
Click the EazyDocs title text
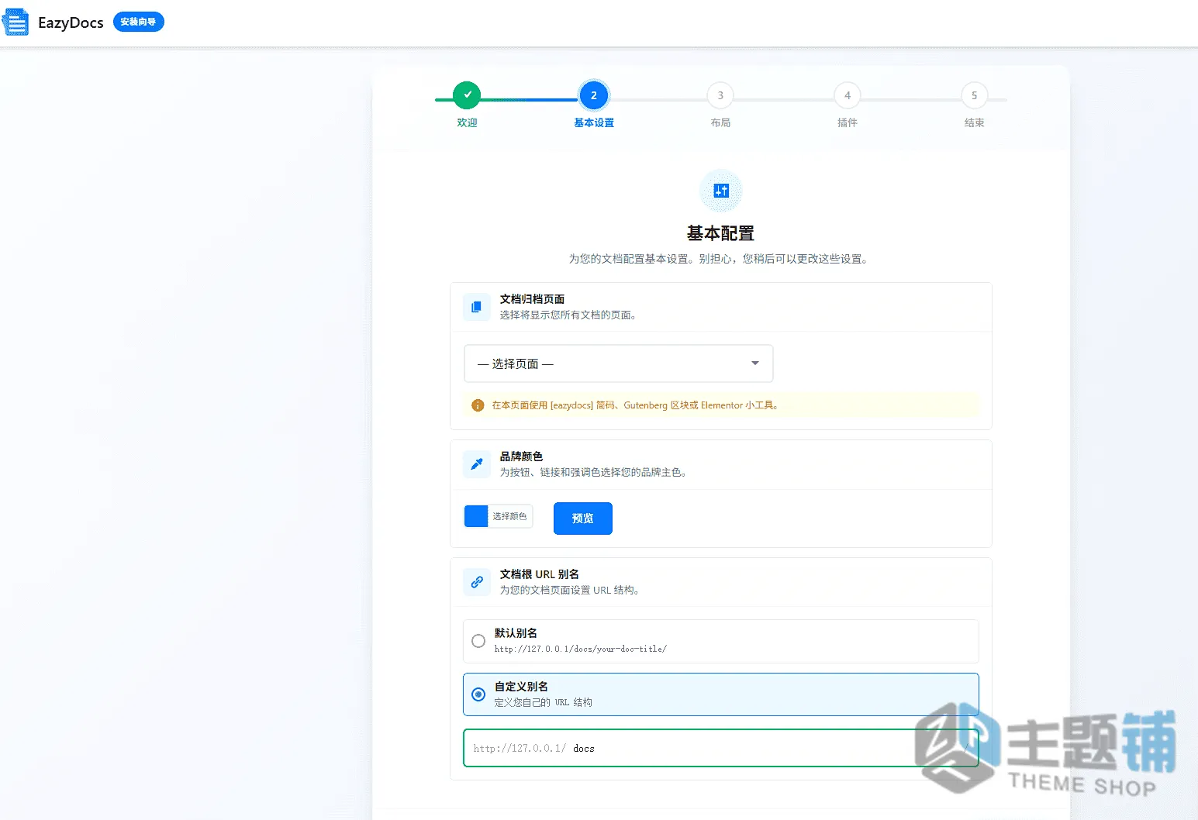click(71, 22)
